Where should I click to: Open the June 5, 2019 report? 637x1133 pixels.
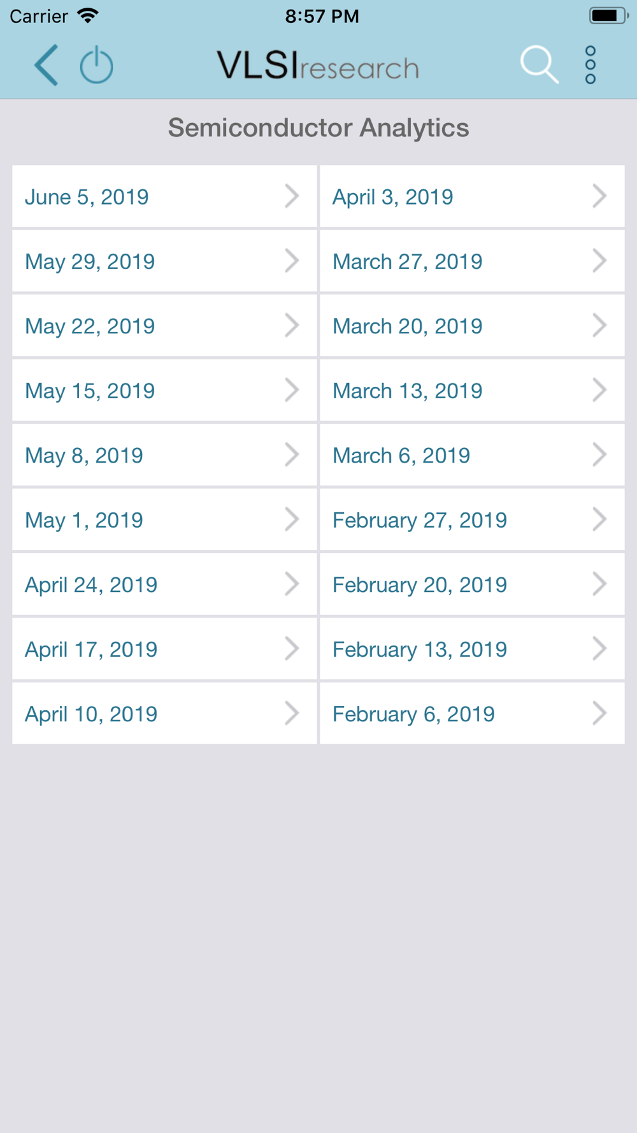(164, 196)
